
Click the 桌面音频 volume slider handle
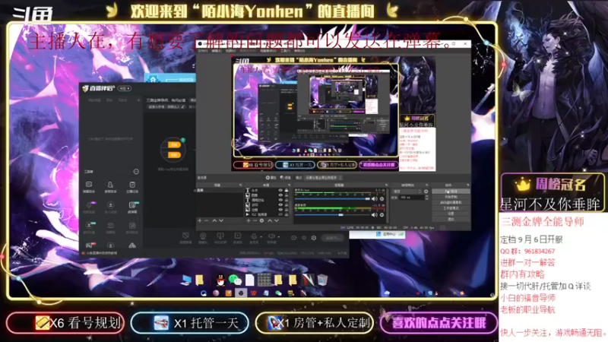tap(340, 214)
